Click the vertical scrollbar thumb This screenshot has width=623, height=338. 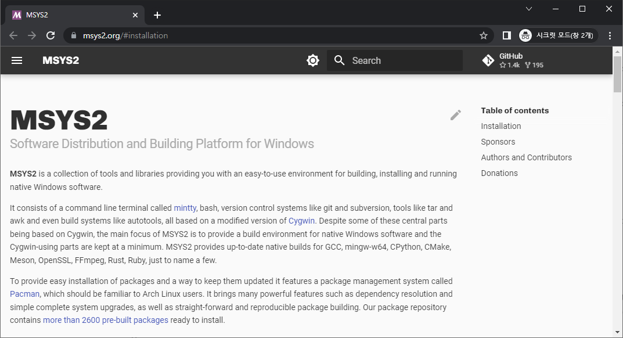coord(617,74)
